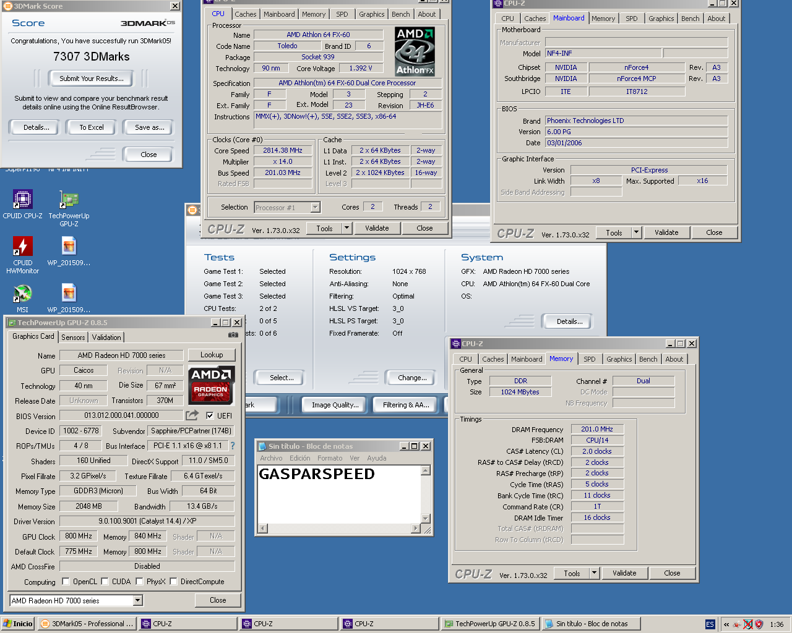Open the Processor #1 selection dropdown
The width and height of the screenshot is (792, 633).
coord(315,207)
